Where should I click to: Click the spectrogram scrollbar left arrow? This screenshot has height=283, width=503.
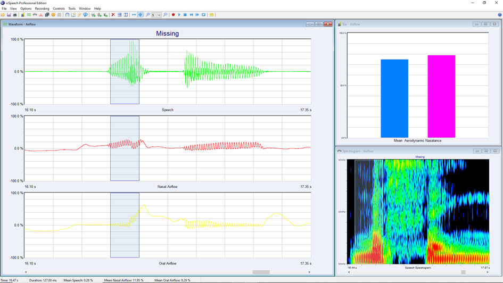[x=349, y=272]
